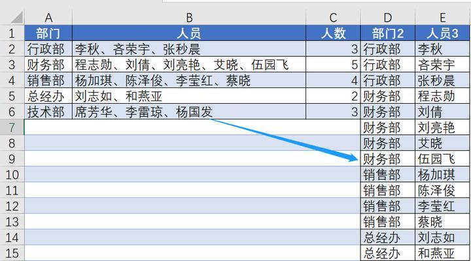Select cell E11 containing 陈泽俊
The height and width of the screenshot is (261, 471).
pos(443,191)
